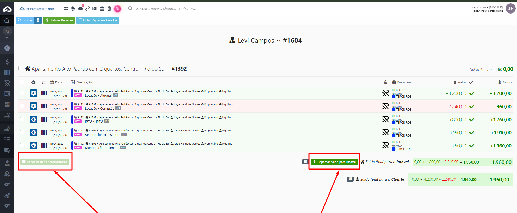The image size is (517, 213).
Task: Click calculator icon beside Repassar saldo para Imóvel
Action: pos(305,162)
